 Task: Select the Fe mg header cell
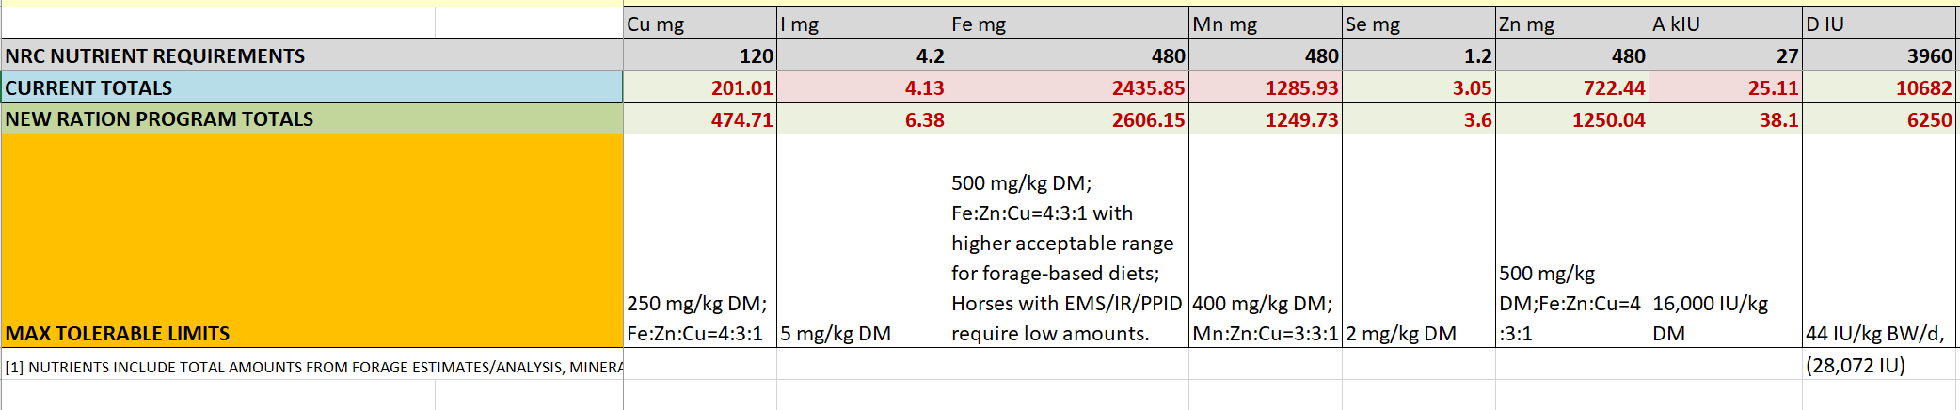tap(1068, 24)
